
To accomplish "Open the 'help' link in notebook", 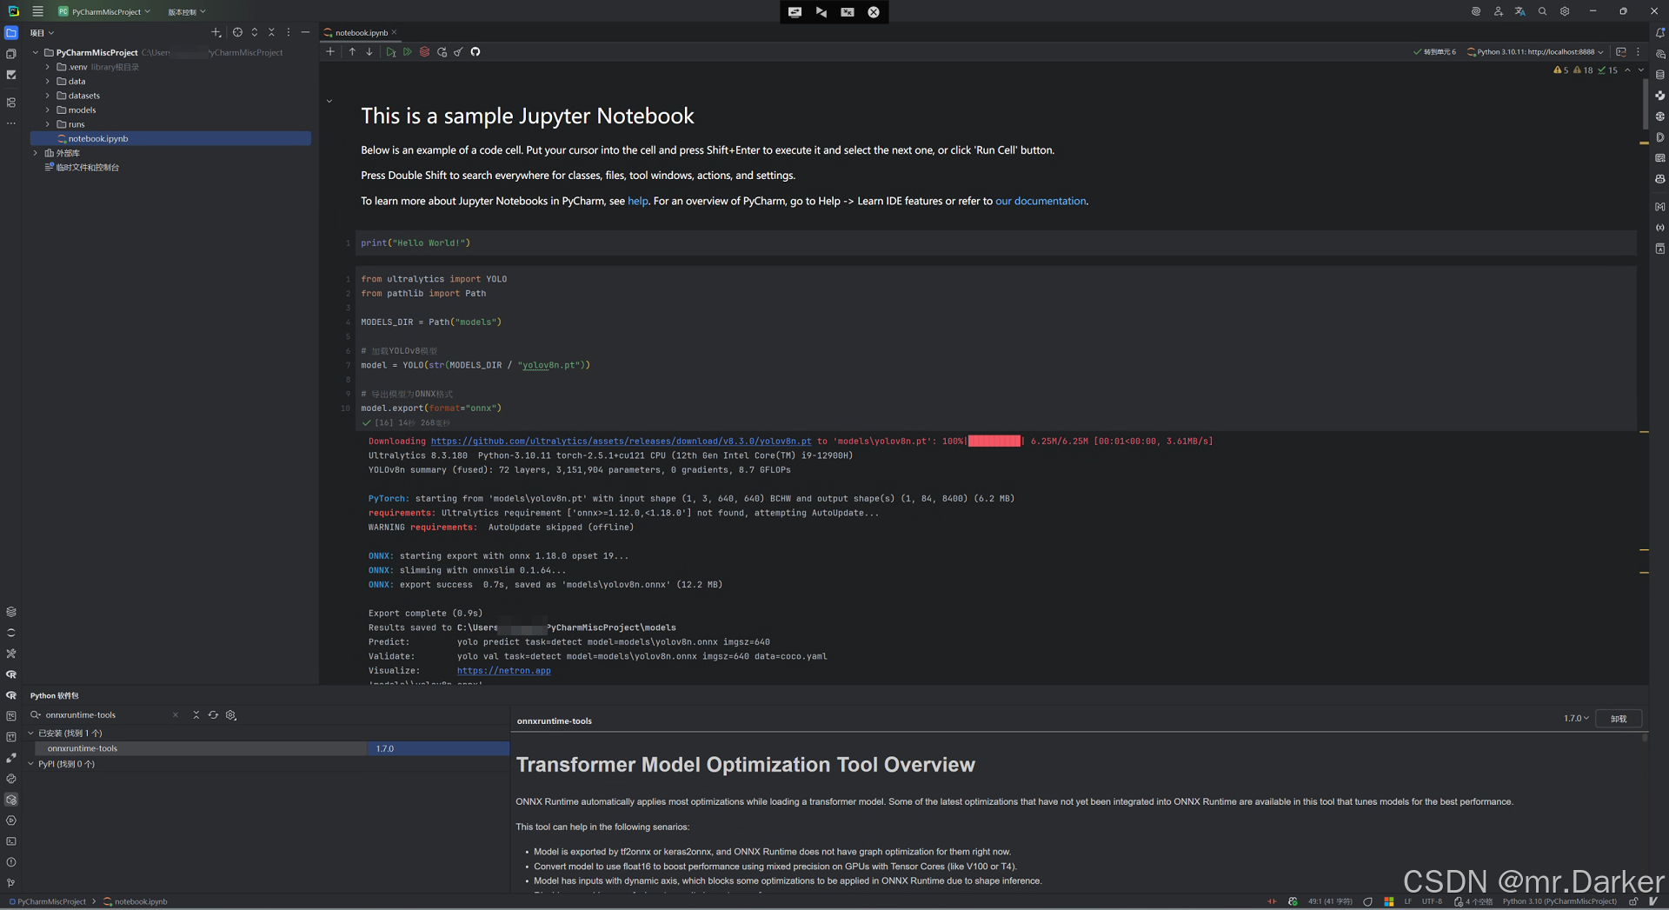I will click(x=638, y=201).
